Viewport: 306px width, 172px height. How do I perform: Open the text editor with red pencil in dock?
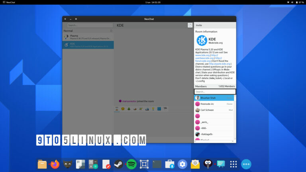click(x=106, y=164)
